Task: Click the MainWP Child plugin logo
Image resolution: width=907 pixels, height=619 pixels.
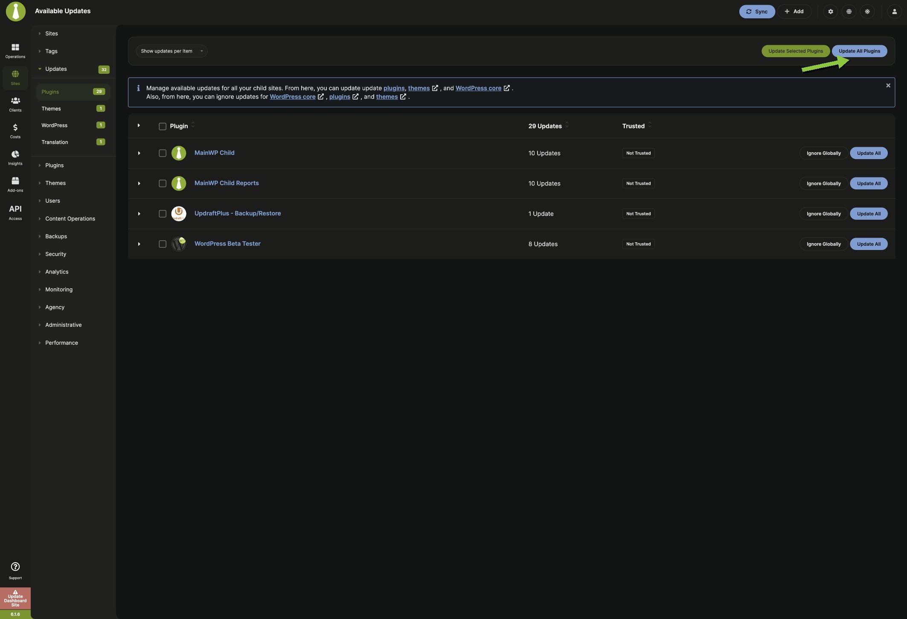Action: (x=179, y=153)
